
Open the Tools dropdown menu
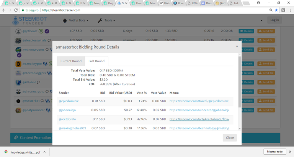106,20
